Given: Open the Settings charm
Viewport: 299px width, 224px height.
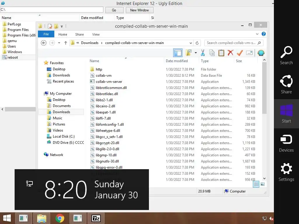Looking at the screenshot, I should point(286,172).
